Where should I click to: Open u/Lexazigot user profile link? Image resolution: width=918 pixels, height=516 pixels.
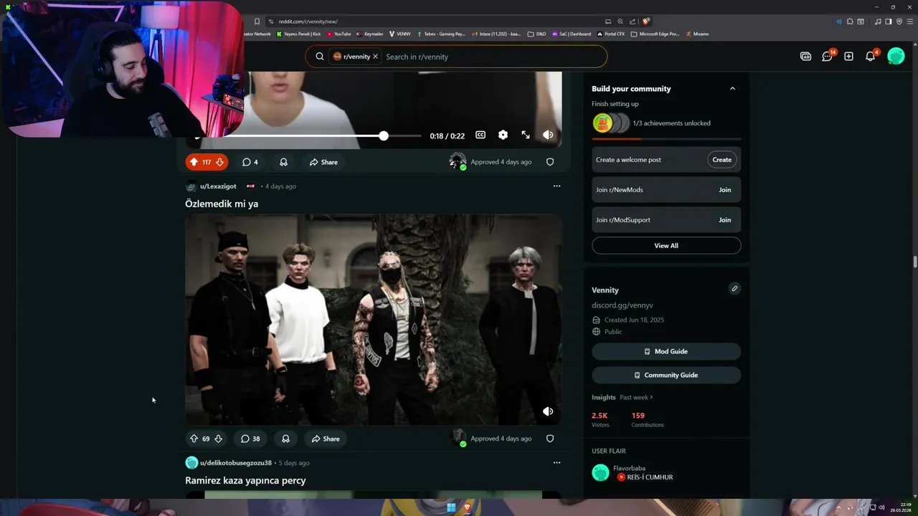tap(218, 186)
